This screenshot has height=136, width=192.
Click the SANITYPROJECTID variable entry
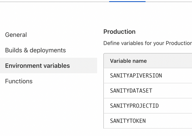tap(134, 106)
